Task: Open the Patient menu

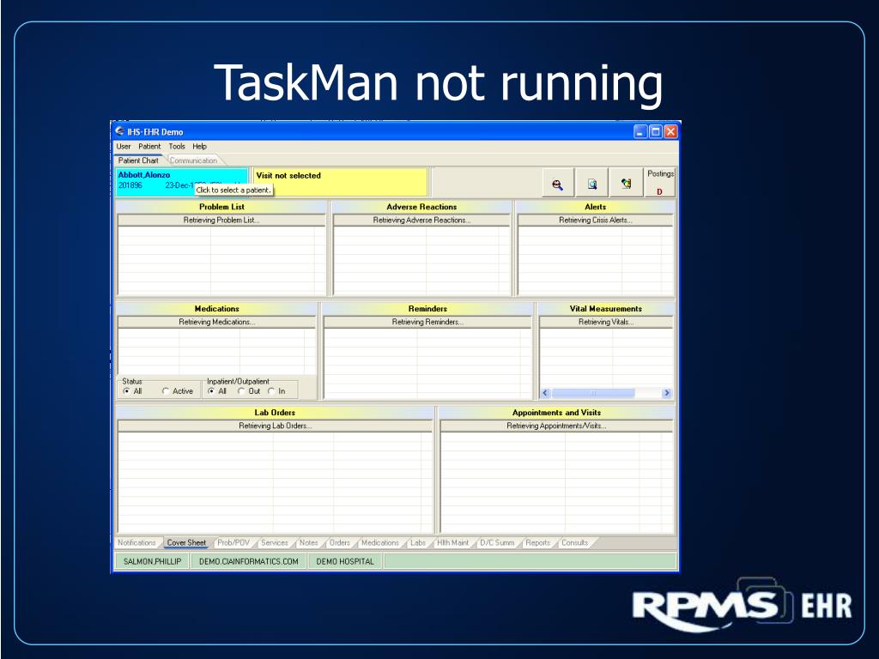Action: [149, 146]
